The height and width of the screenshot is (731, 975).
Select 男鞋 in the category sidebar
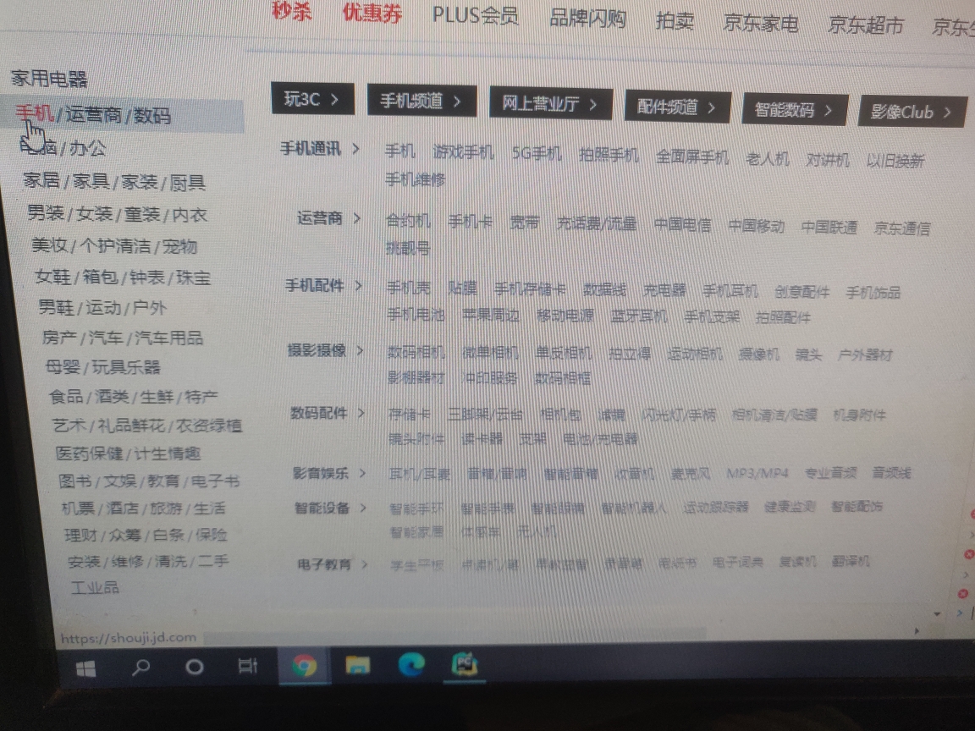tap(56, 307)
